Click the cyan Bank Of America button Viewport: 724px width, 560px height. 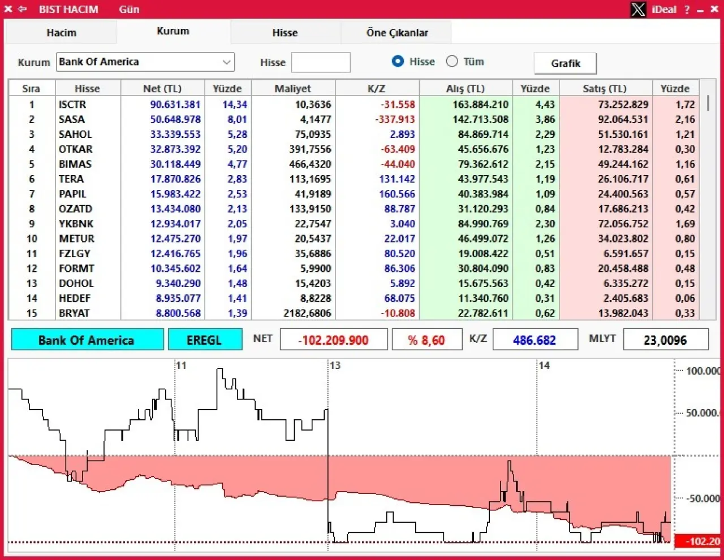coord(87,340)
